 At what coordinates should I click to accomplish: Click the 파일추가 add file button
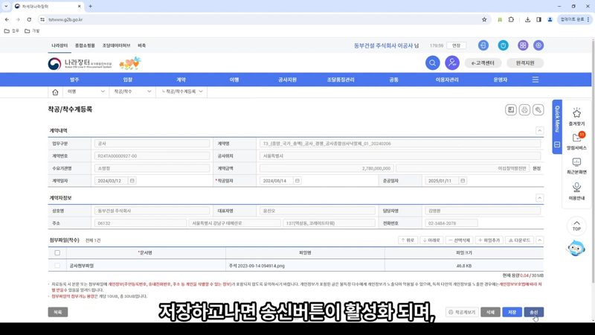[x=489, y=240]
